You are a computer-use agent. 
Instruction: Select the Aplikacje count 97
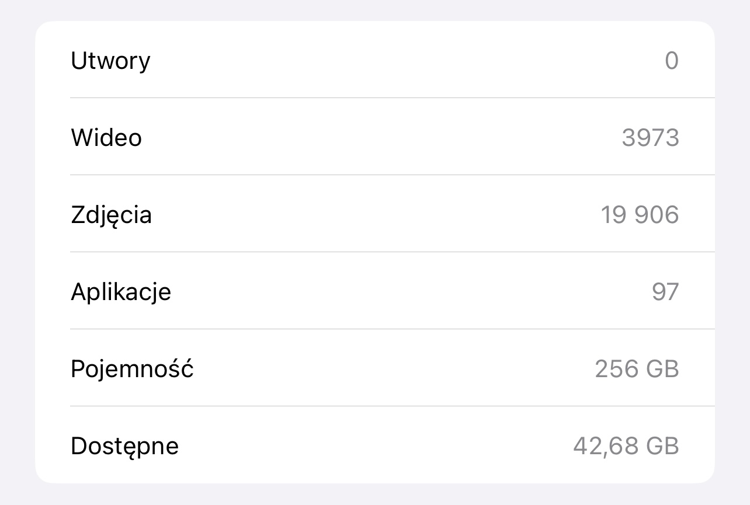[x=665, y=292]
